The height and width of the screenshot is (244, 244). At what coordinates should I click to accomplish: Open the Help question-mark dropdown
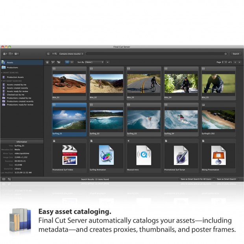click(x=17, y=54)
